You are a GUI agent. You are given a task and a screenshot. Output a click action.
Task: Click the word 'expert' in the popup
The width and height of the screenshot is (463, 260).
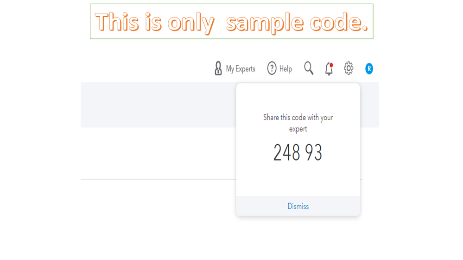point(298,129)
